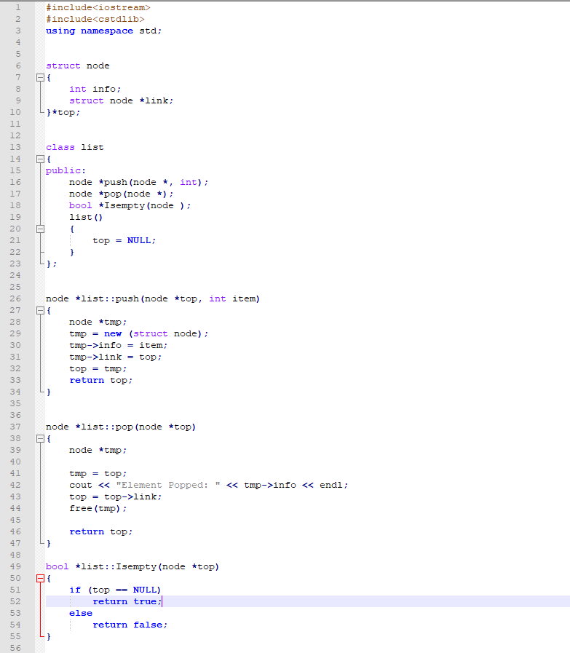Click the "class list" declaration
Viewport: 570px width, 653px height.
(x=74, y=148)
